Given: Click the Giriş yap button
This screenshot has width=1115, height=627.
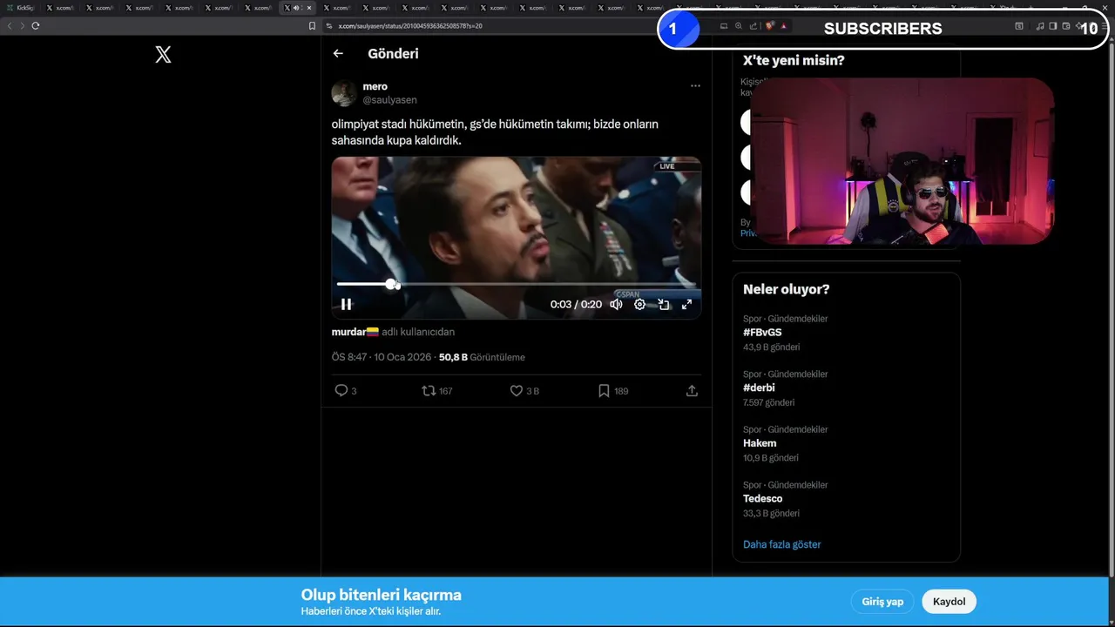Looking at the screenshot, I should click(x=882, y=602).
